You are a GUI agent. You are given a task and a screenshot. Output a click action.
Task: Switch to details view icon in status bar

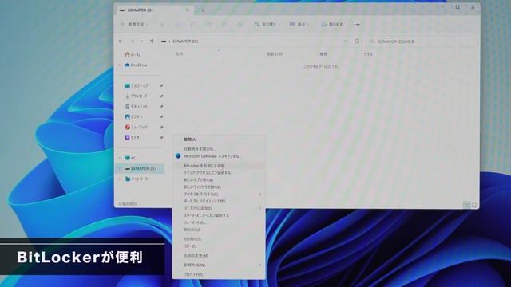[x=466, y=205]
